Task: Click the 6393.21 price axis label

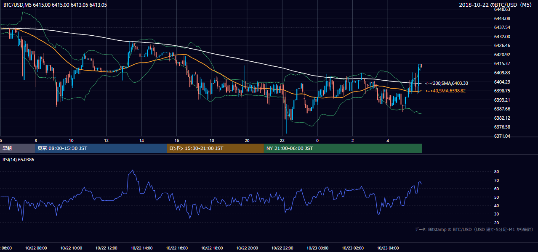Action: click(502, 100)
